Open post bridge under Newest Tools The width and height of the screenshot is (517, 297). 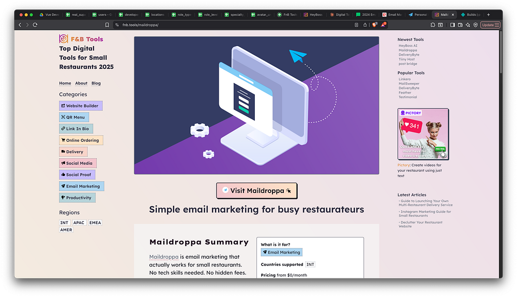(408, 64)
